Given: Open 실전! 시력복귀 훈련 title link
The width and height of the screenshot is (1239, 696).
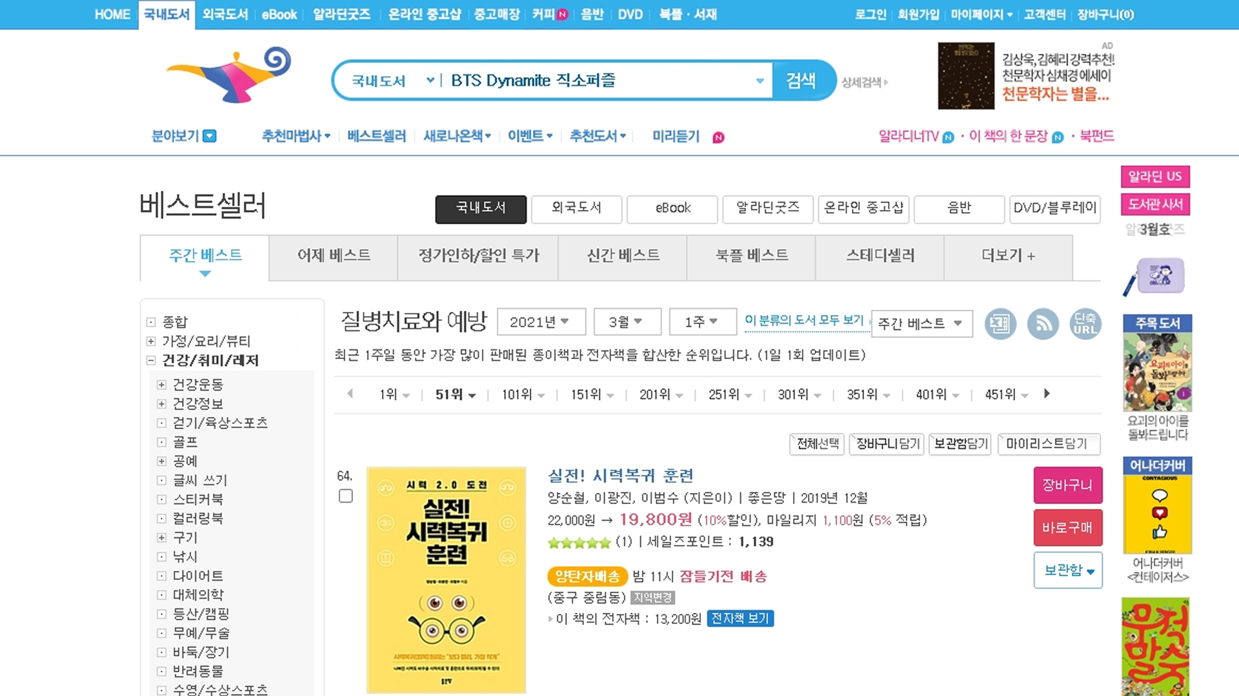Looking at the screenshot, I should (x=620, y=476).
